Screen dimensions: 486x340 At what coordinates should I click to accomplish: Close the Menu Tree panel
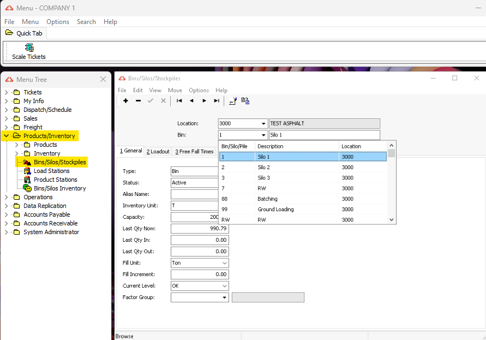(x=103, y=80)
